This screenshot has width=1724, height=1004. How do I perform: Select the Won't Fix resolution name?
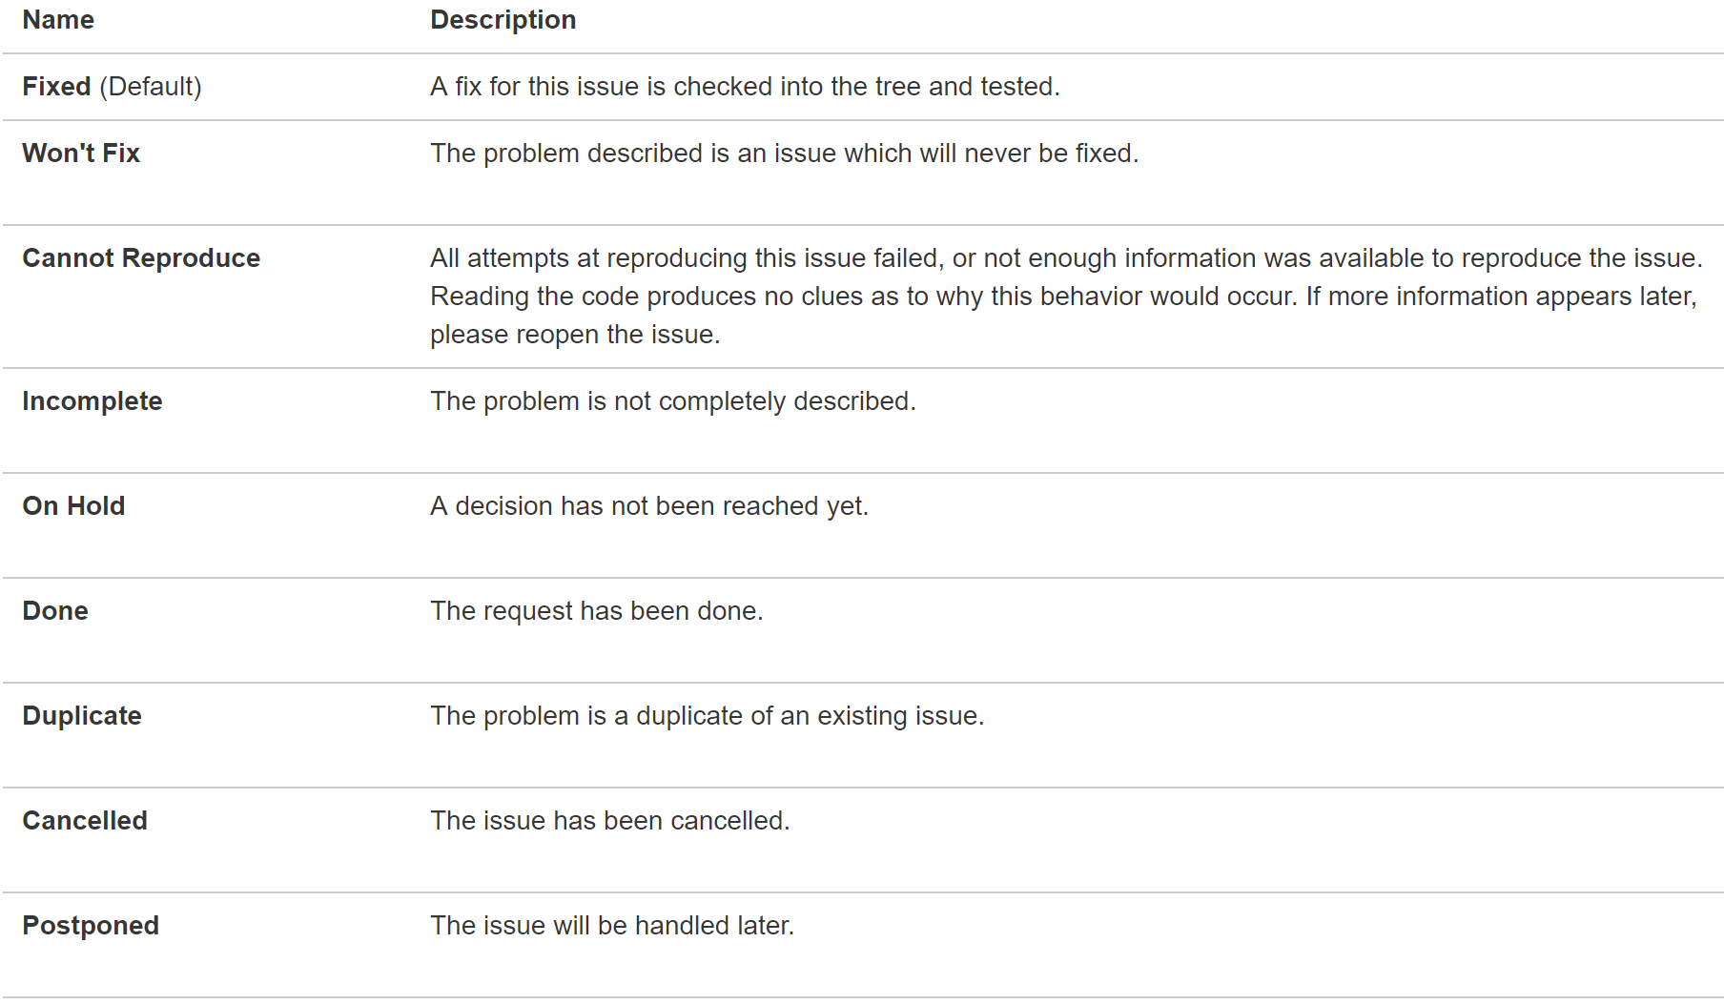pos(81,154)
